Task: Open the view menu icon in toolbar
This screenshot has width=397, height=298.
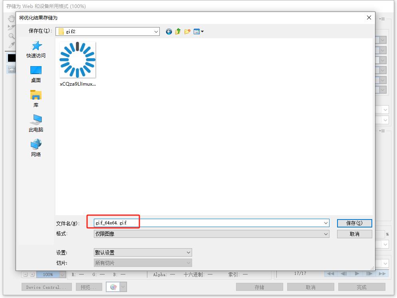Action: [198, 31]
